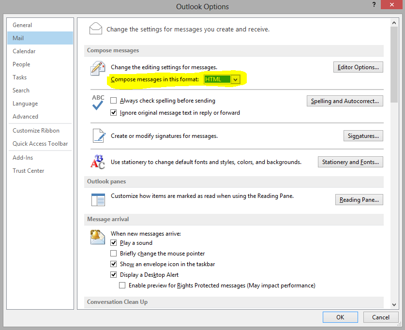Viewport: 405px width, 330px height.
Task: Open the Customize Ribbon category
Action: pyautogui.click(x=40, y=130)
